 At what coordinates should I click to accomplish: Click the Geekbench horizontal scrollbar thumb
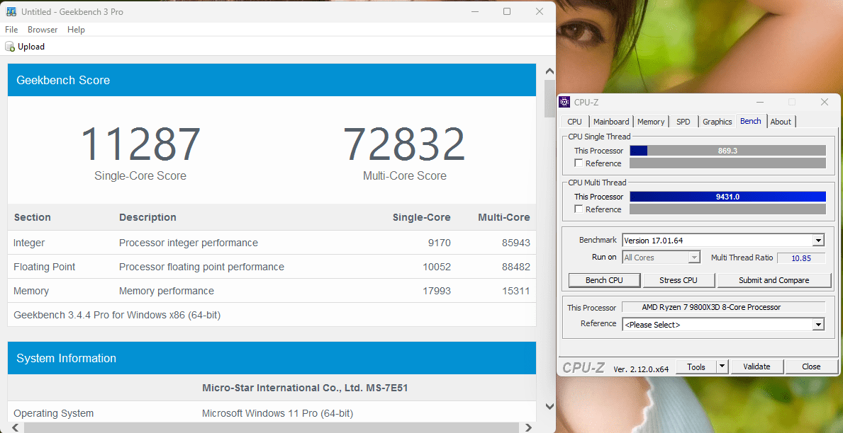[x=272, y=427]
